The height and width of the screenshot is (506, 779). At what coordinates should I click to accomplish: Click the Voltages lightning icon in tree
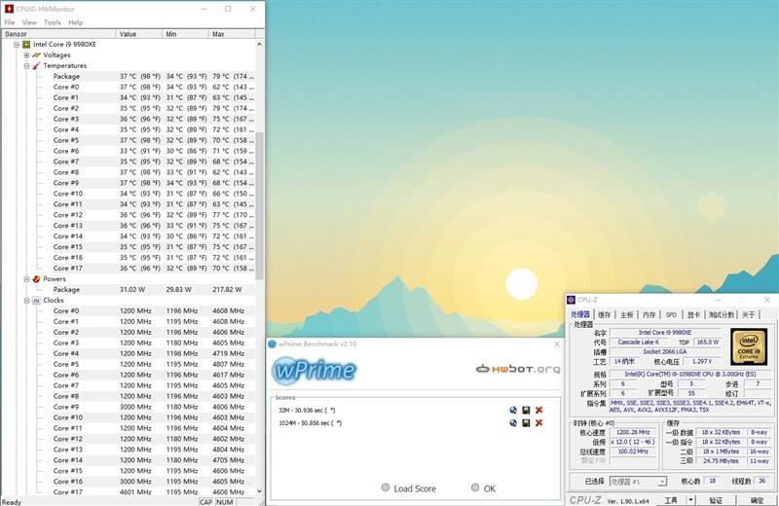[x=36, y=55]
